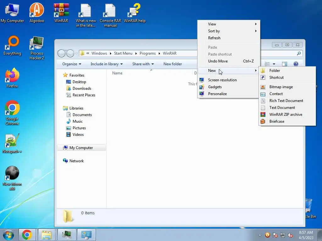Screen dimensions: 322x241
Task: Select Downloads in the navigation pane
Action: (79, 88)
